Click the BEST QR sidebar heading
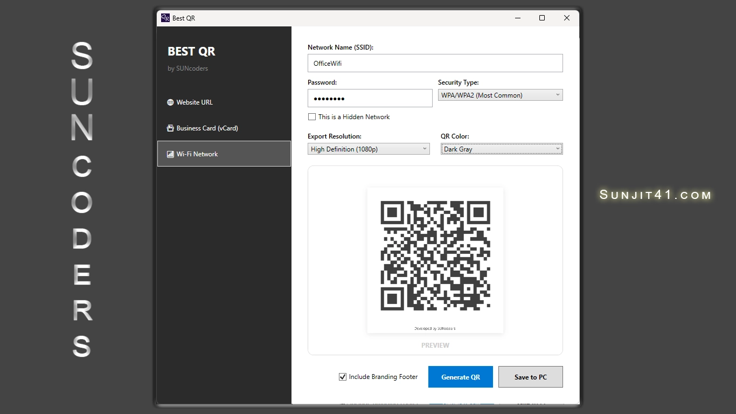The image size is (736, 414). 191,51
